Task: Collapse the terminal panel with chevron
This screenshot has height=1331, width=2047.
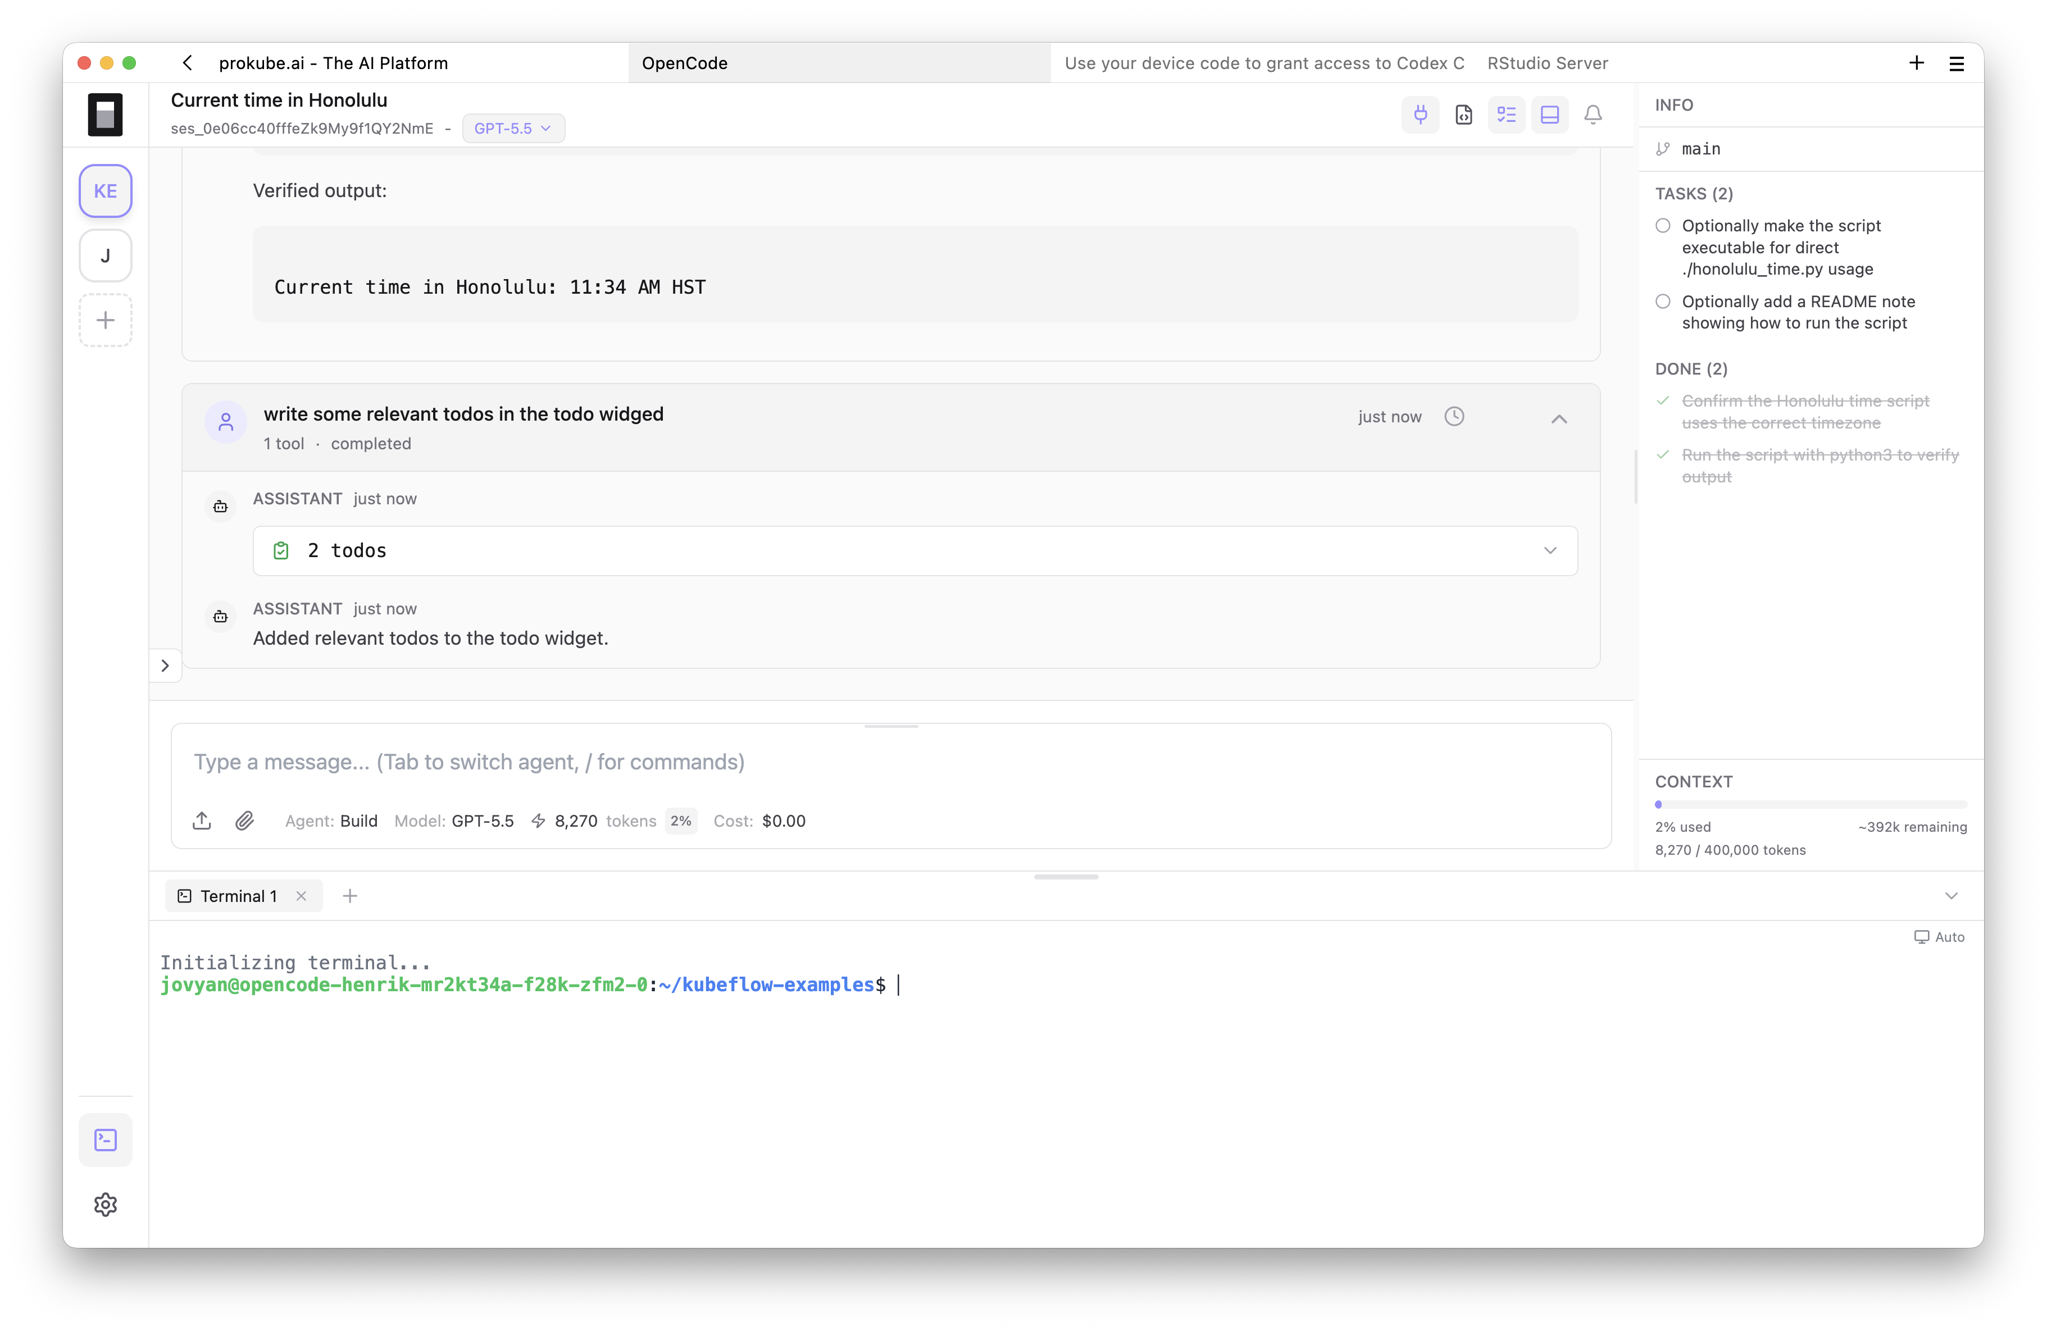Action: [x=1951, y=895]
